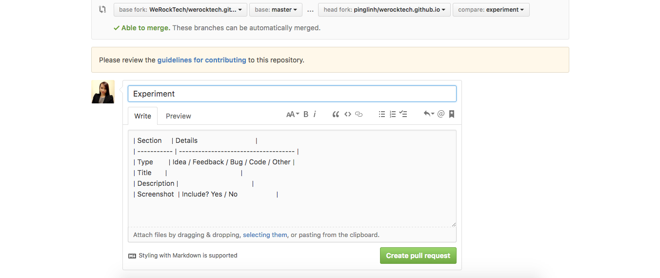Insert a bulleted list
Viewport: 660px width, 278px height.
click(382, 114)
